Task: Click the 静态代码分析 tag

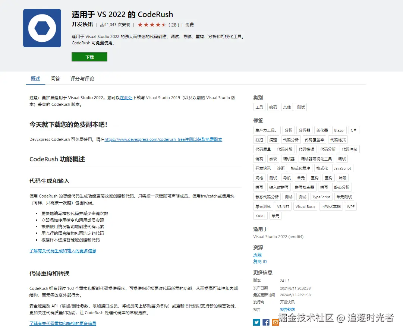Action: [x=267, y=197]
